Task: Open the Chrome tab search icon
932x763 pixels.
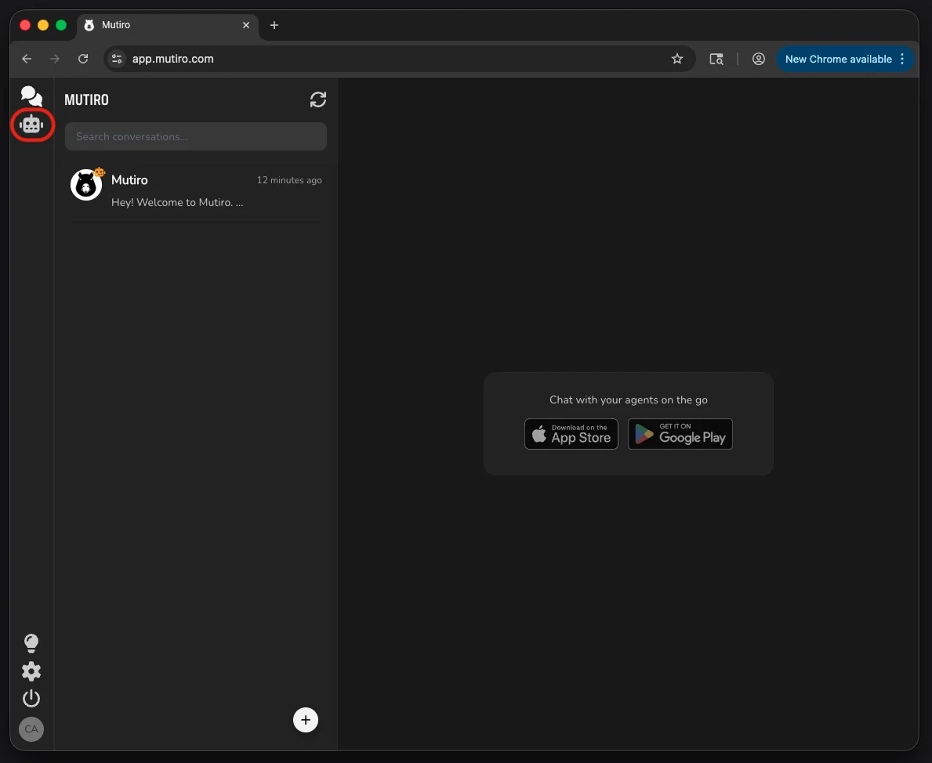Action: pos(716,59)
